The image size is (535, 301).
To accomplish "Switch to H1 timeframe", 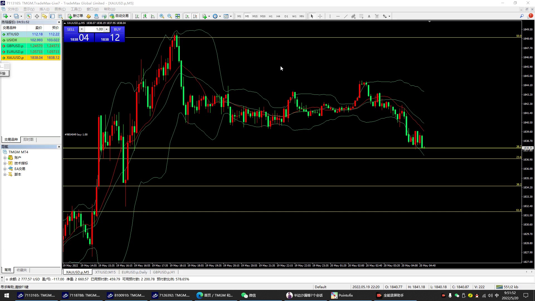I will (271, 16).
